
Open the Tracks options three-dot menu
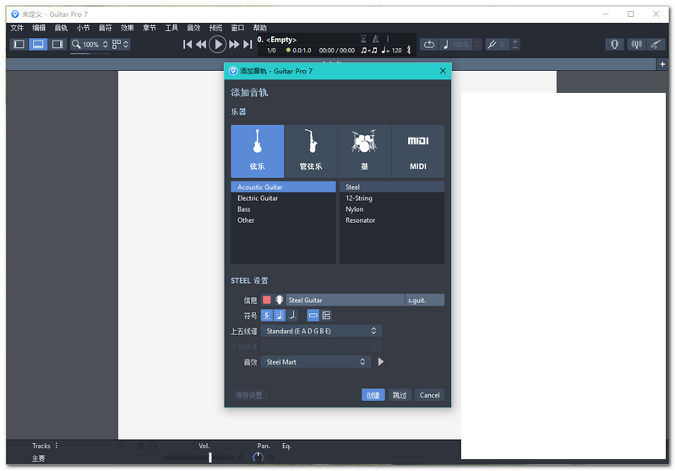pyautogui.click(x=57, y=446)
